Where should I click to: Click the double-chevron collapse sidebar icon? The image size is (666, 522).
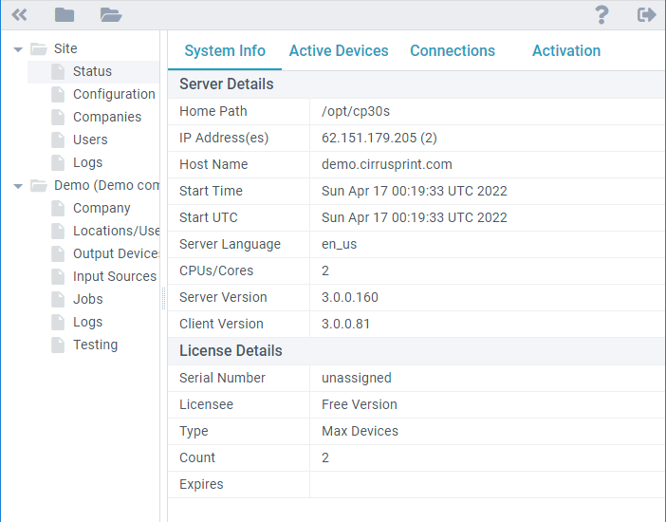pyautogui.click(x=19, y=14)
